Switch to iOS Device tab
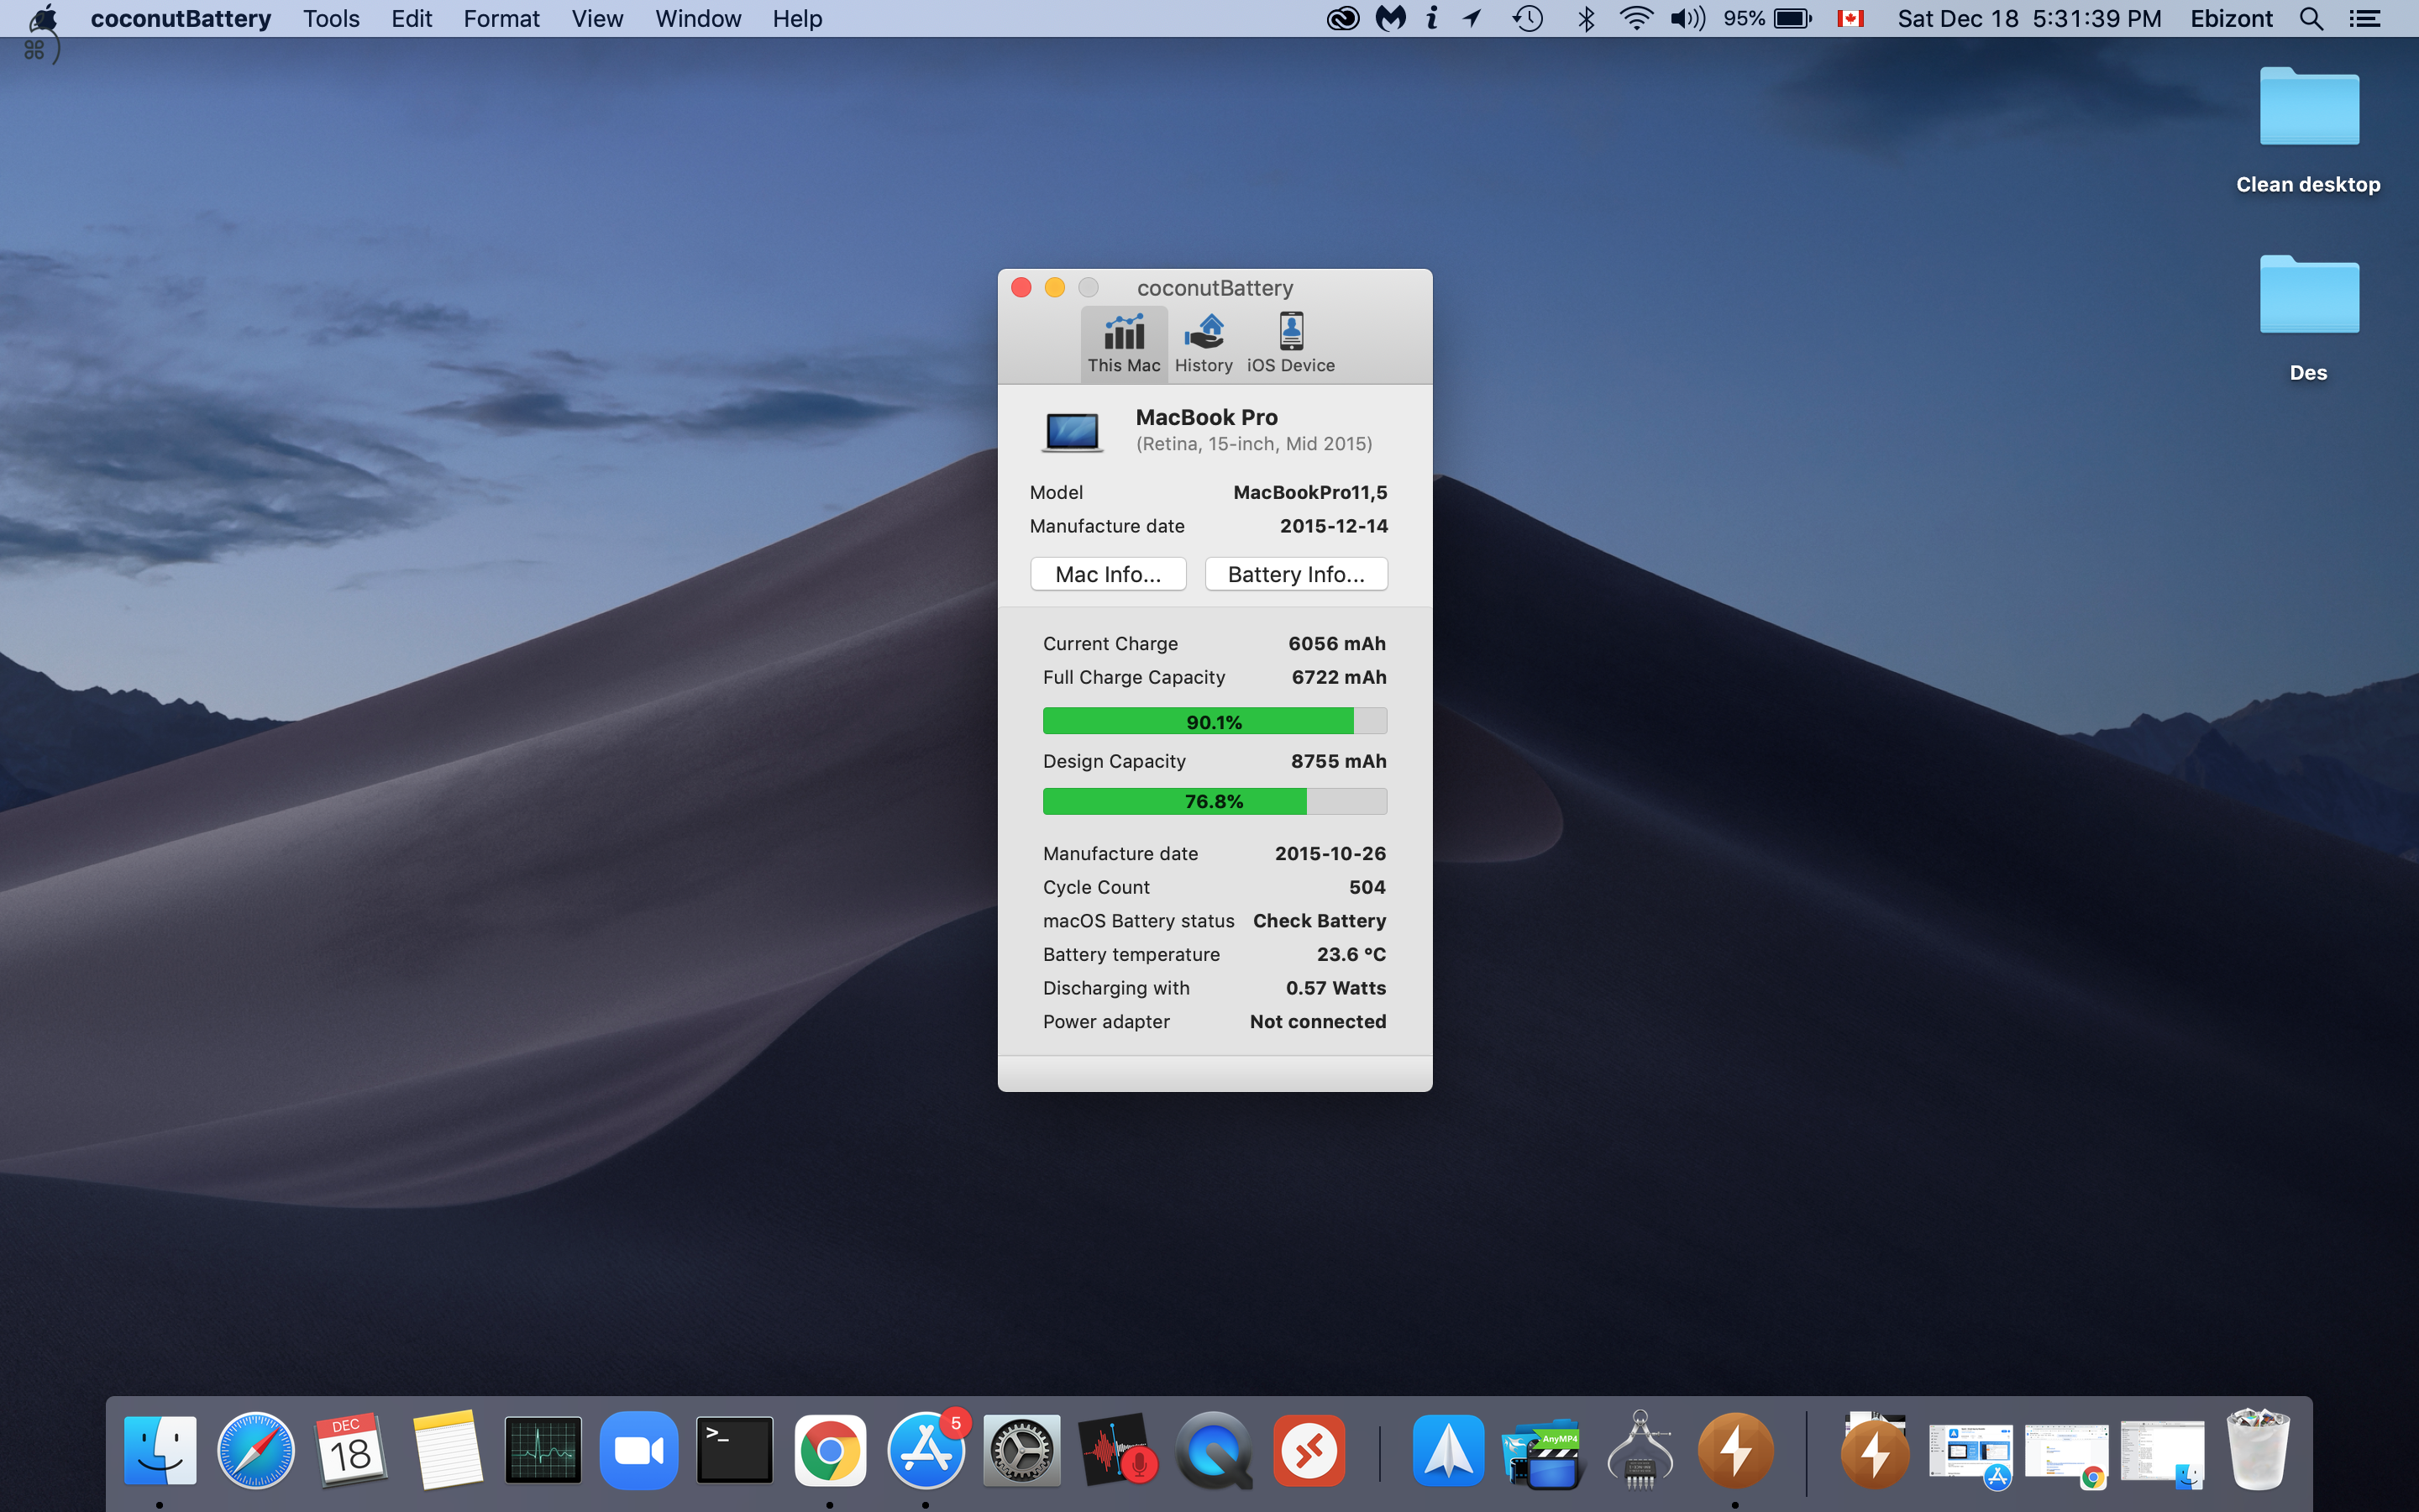Viewport: 2419px width, 1512px height. pos(1290,339)
